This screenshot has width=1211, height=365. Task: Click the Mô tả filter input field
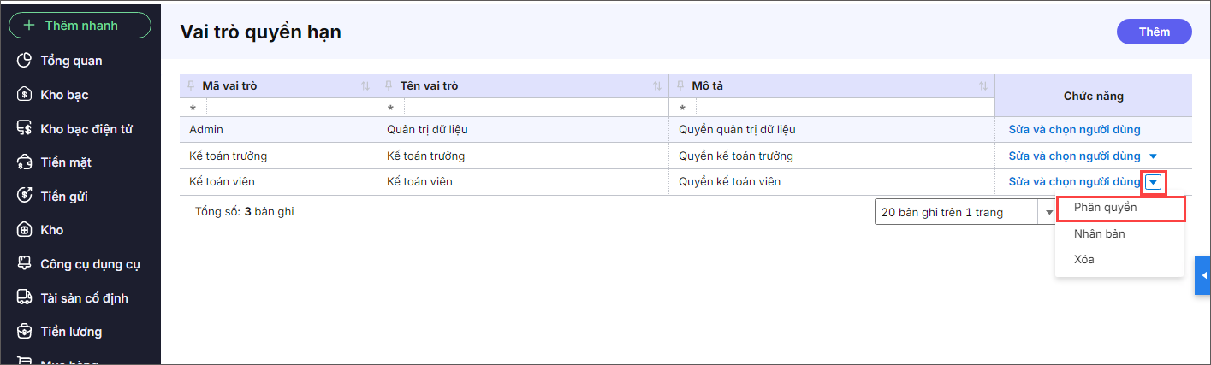[x=843, y=109]
